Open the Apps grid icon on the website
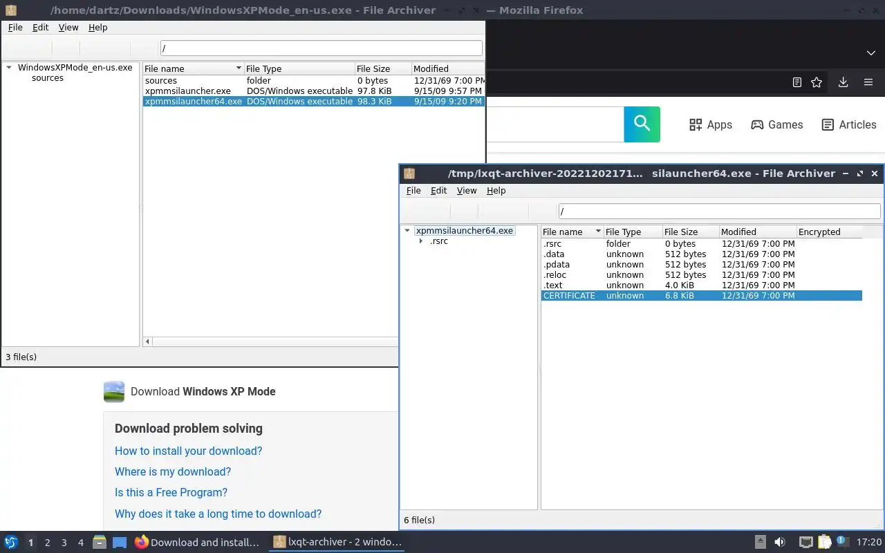Image resolution: width=885 pixels, height=553 pixels. tap(696, 124)
